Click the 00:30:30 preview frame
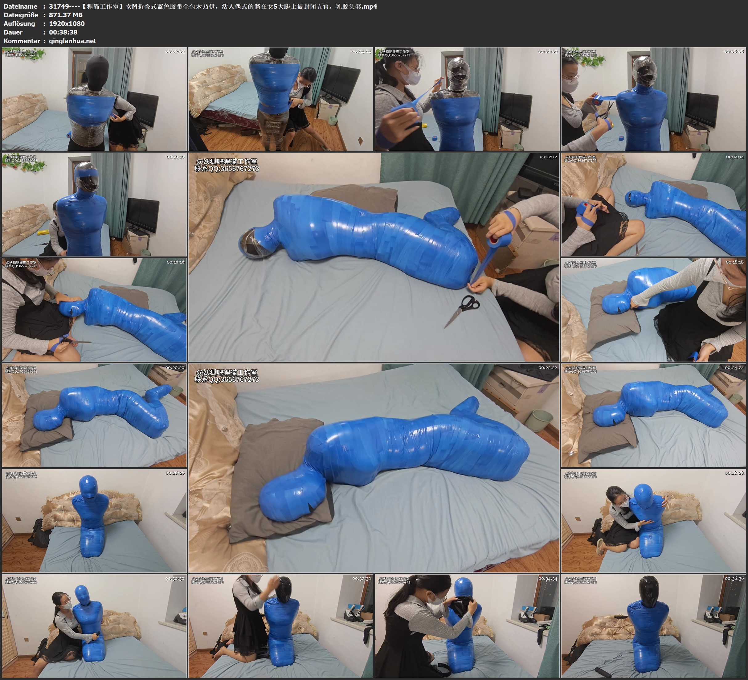 point(94,626)
